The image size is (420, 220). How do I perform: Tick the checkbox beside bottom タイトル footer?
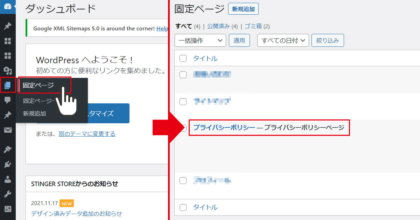point(183,207)
